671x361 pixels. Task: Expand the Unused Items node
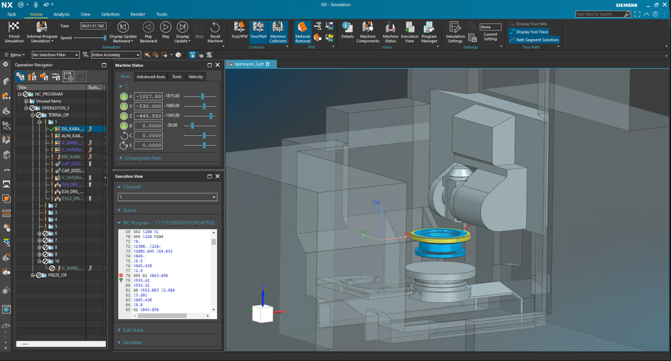26,101
